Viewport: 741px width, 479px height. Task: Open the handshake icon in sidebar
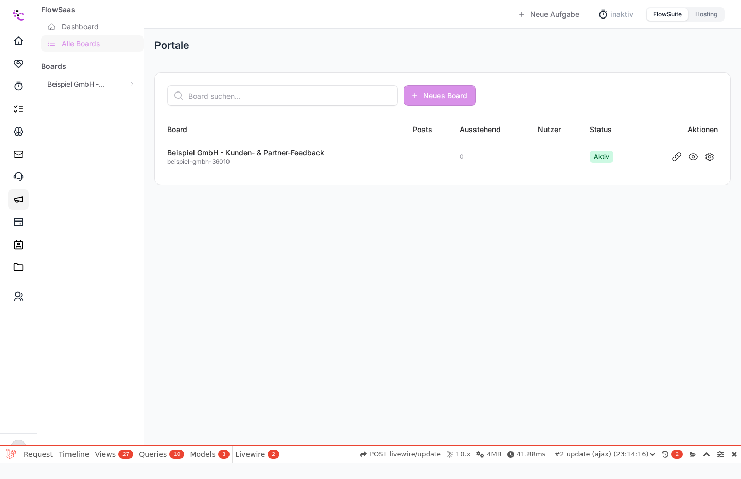point(19,63)
